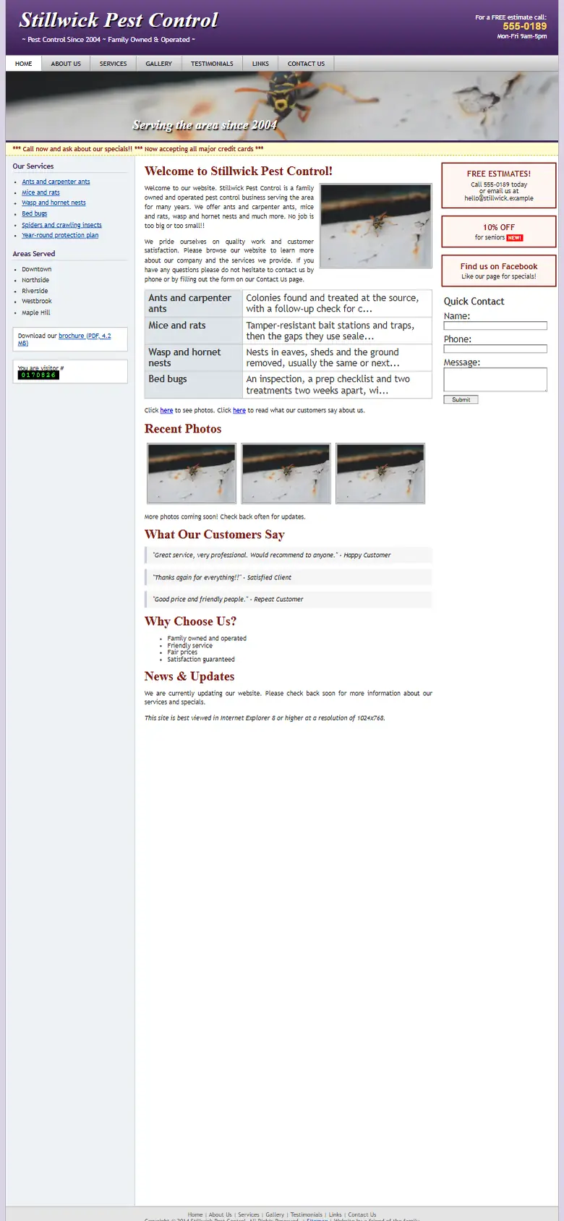Select the TESTIMONIALS navigation tab
Viewport: 564px width, 1221px height.
[x=212, y=64]
